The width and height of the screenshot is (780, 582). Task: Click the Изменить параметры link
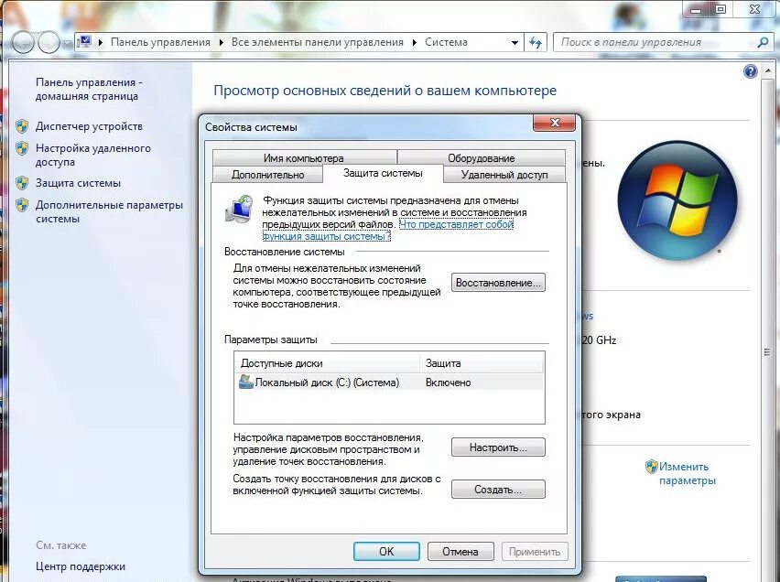687,473
